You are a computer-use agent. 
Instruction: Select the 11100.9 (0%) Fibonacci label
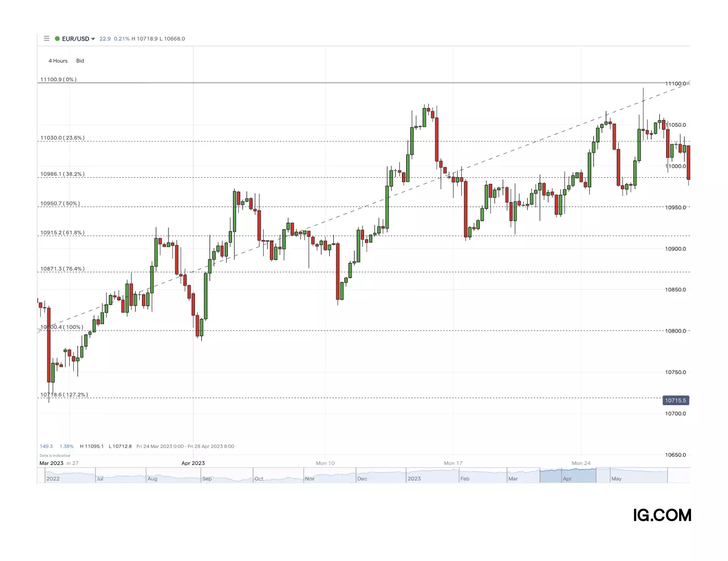[x=58, y=79]
